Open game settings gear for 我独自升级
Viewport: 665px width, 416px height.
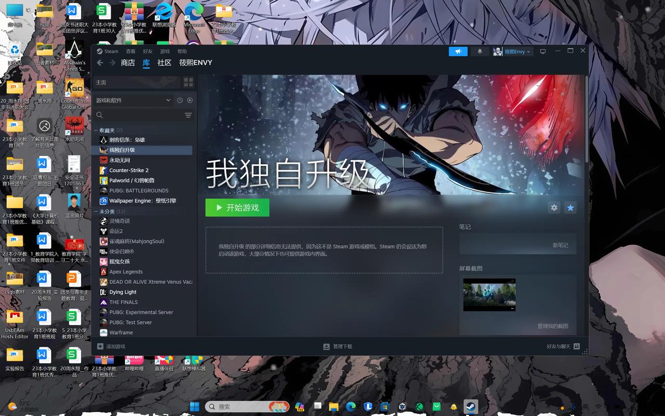point(554,207)
